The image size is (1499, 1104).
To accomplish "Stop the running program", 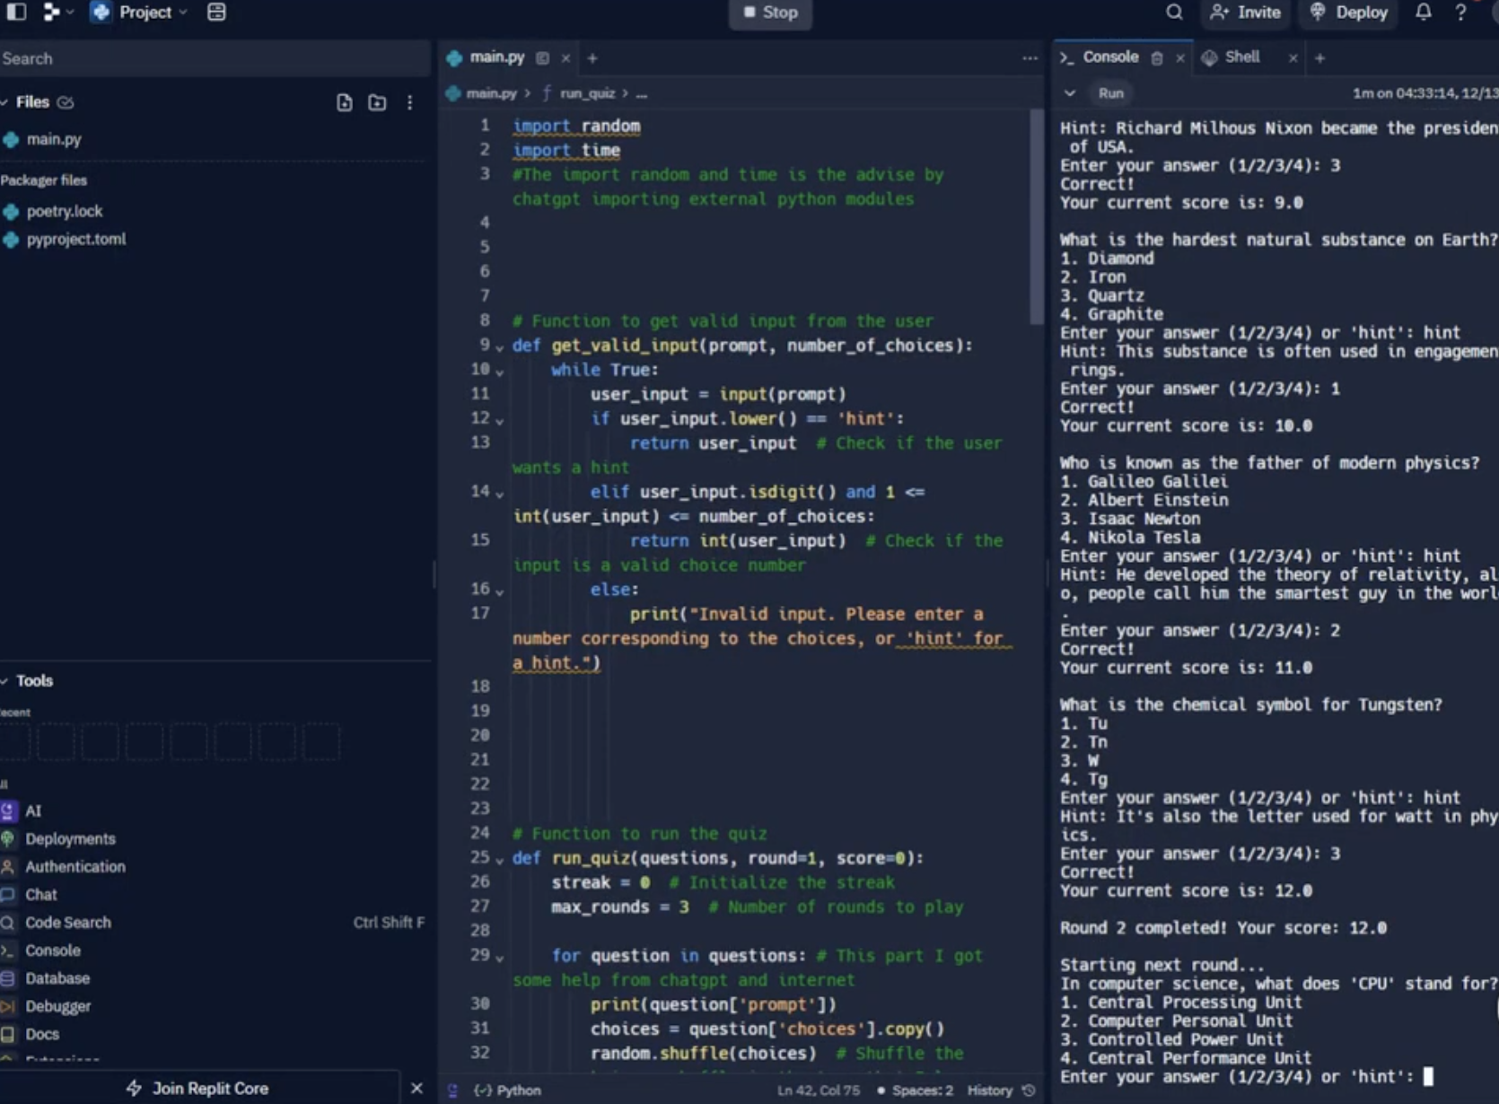I will tap(770, 13).
